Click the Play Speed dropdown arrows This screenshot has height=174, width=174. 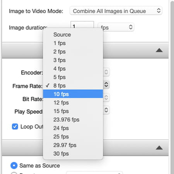(106, 110)
